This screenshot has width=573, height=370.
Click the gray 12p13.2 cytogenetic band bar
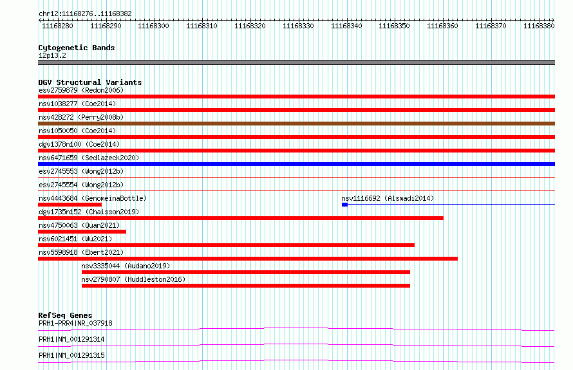(296, 62)
